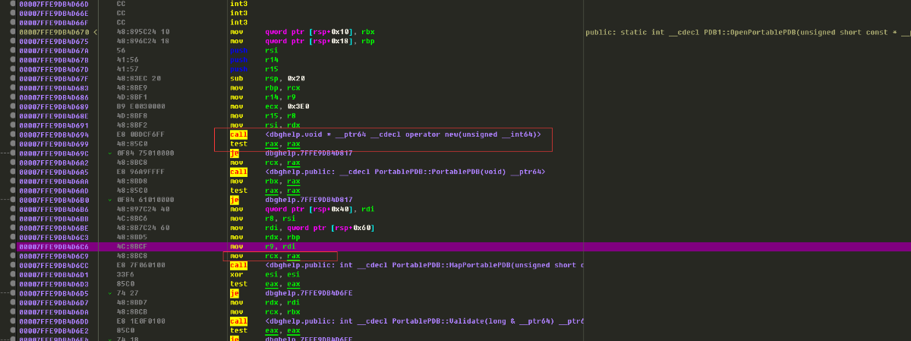Select address 00007FFE9DB4D67A
The image size is (911, 341).
[55, 50]
